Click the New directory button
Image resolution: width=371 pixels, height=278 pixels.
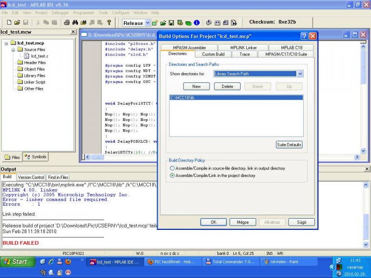click(x=196, y=86)
